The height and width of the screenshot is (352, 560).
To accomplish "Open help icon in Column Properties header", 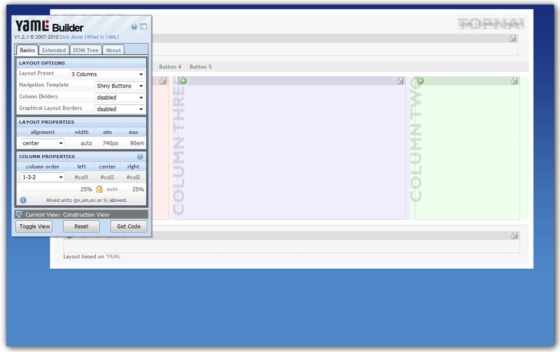I will tap(140, 157).
